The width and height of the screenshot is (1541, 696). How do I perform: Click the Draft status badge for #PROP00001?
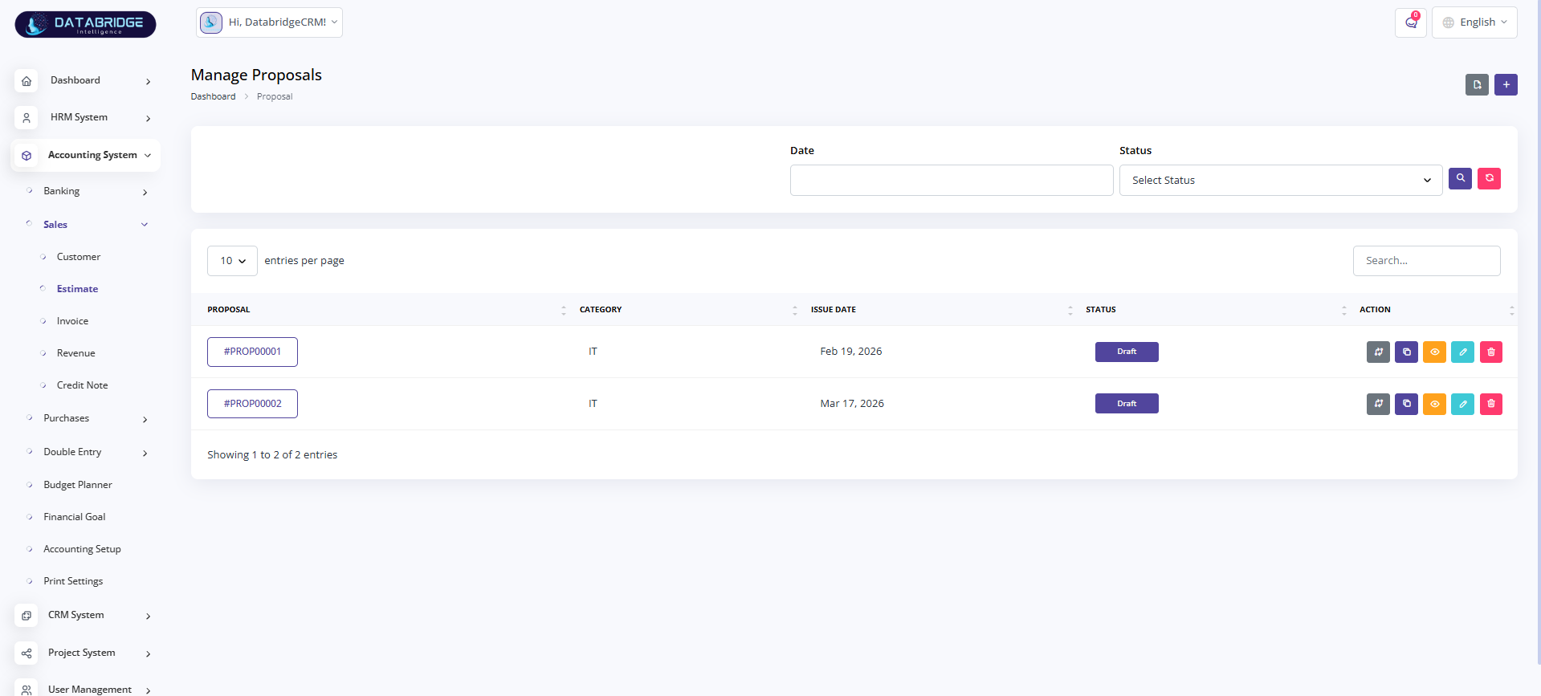(x=1127, y=352)
